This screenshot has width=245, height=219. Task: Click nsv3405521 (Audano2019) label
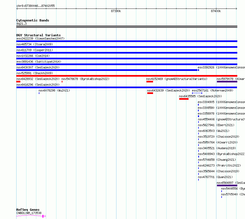(217, 148)
